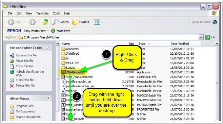Expand the address bar dropdown
The image size is (223, 124).
(x=201, y=37)
